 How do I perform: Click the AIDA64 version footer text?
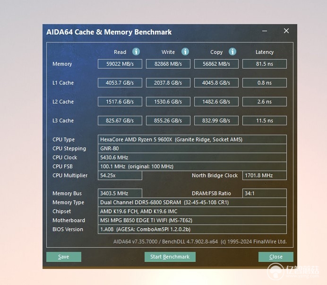click(x=200, y=242)
